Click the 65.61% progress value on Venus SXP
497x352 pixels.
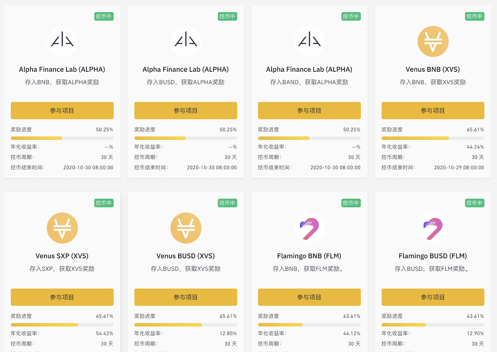(x=105, y=316)
